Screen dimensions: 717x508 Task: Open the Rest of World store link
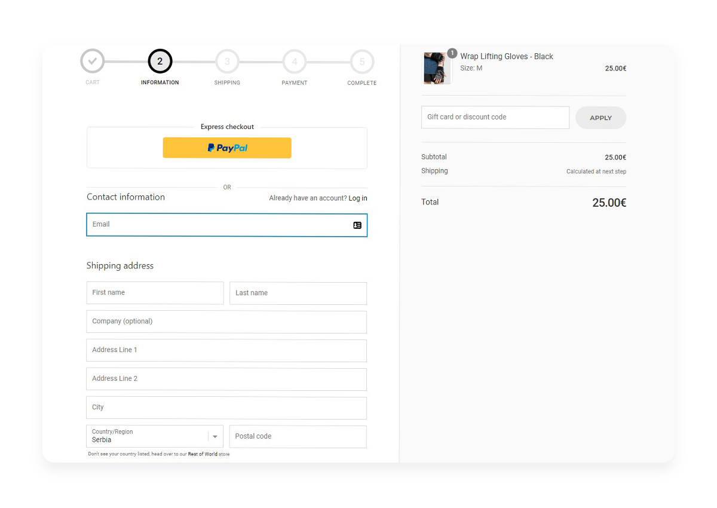pyautogui.click(x=203, y=454)
